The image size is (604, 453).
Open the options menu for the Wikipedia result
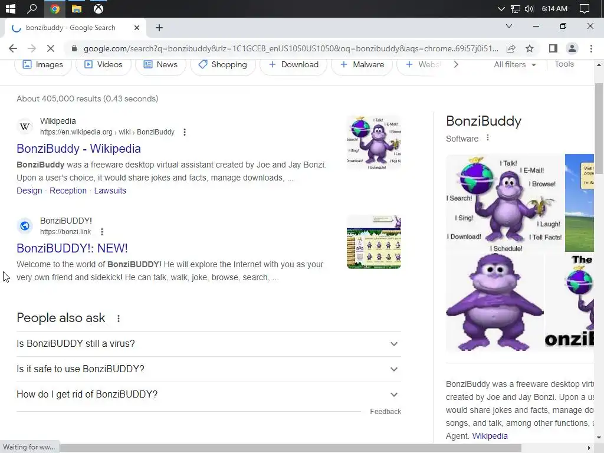pyautogui.click(x=185, y=132)
